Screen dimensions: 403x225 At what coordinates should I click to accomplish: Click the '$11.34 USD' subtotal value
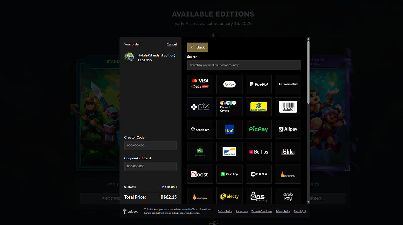coord(169,187)
